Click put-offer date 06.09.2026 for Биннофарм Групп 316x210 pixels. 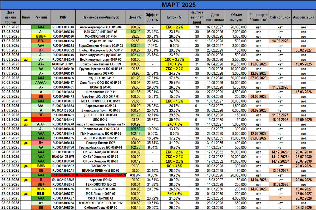click(x=258, y=110)
